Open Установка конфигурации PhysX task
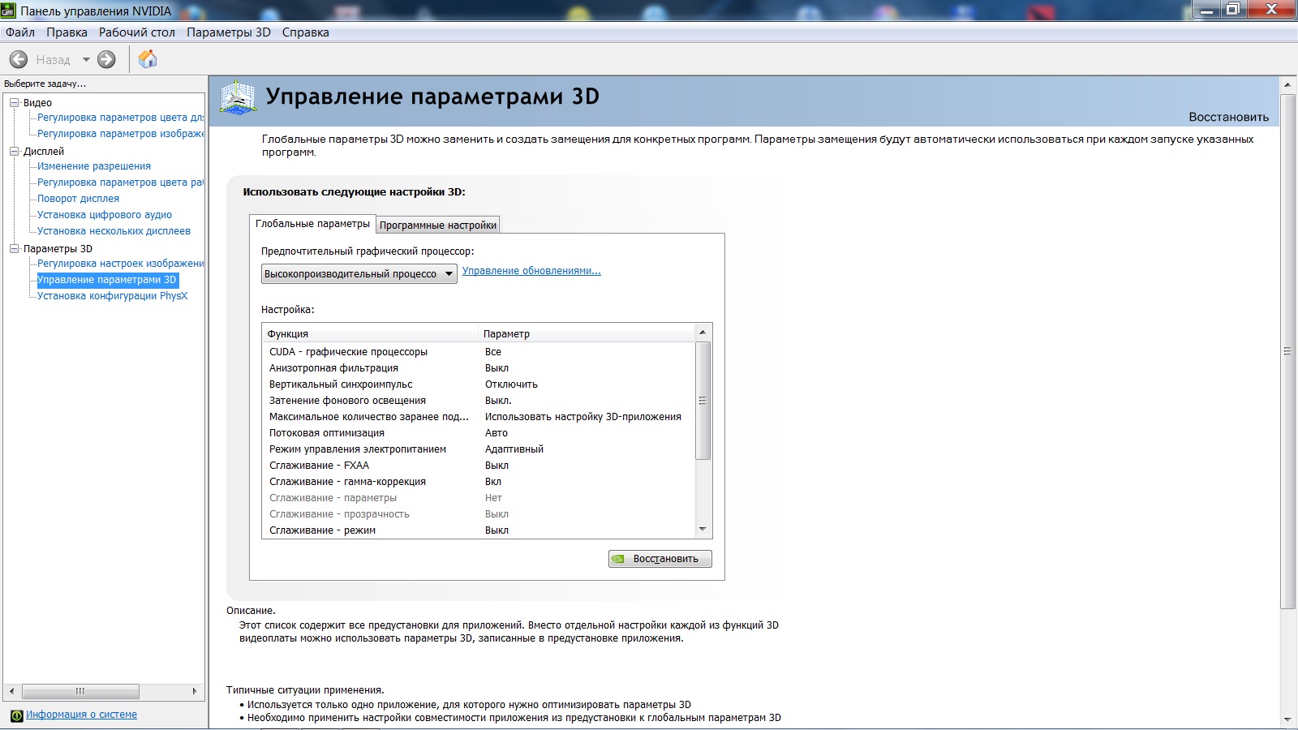This screenshot has height=730, width=1298. (112, 296)
